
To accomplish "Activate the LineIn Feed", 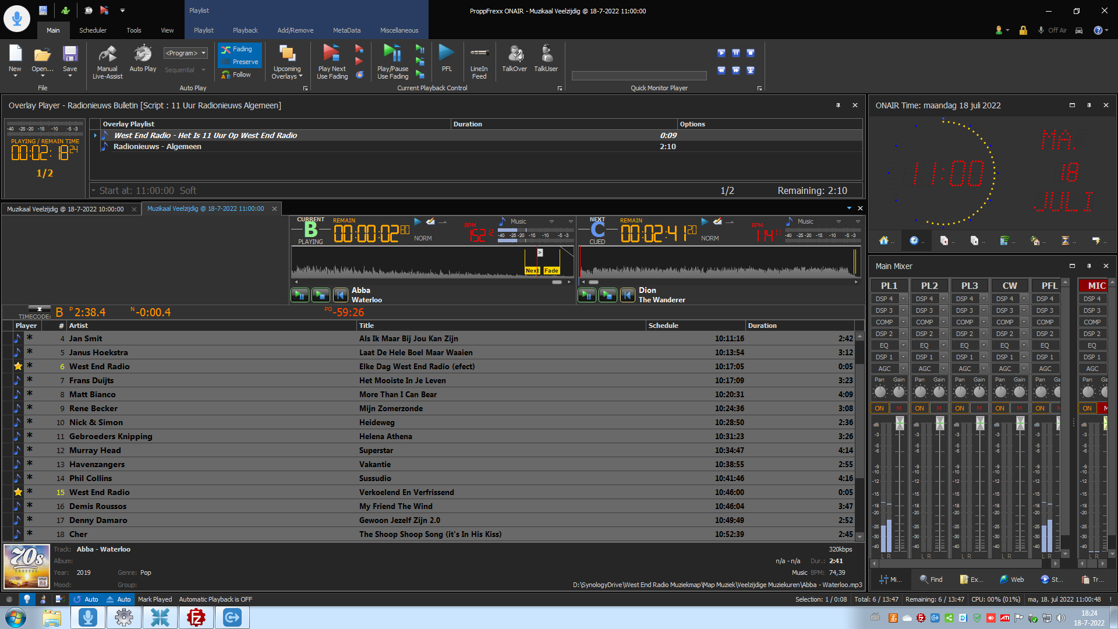I will 479,62.
